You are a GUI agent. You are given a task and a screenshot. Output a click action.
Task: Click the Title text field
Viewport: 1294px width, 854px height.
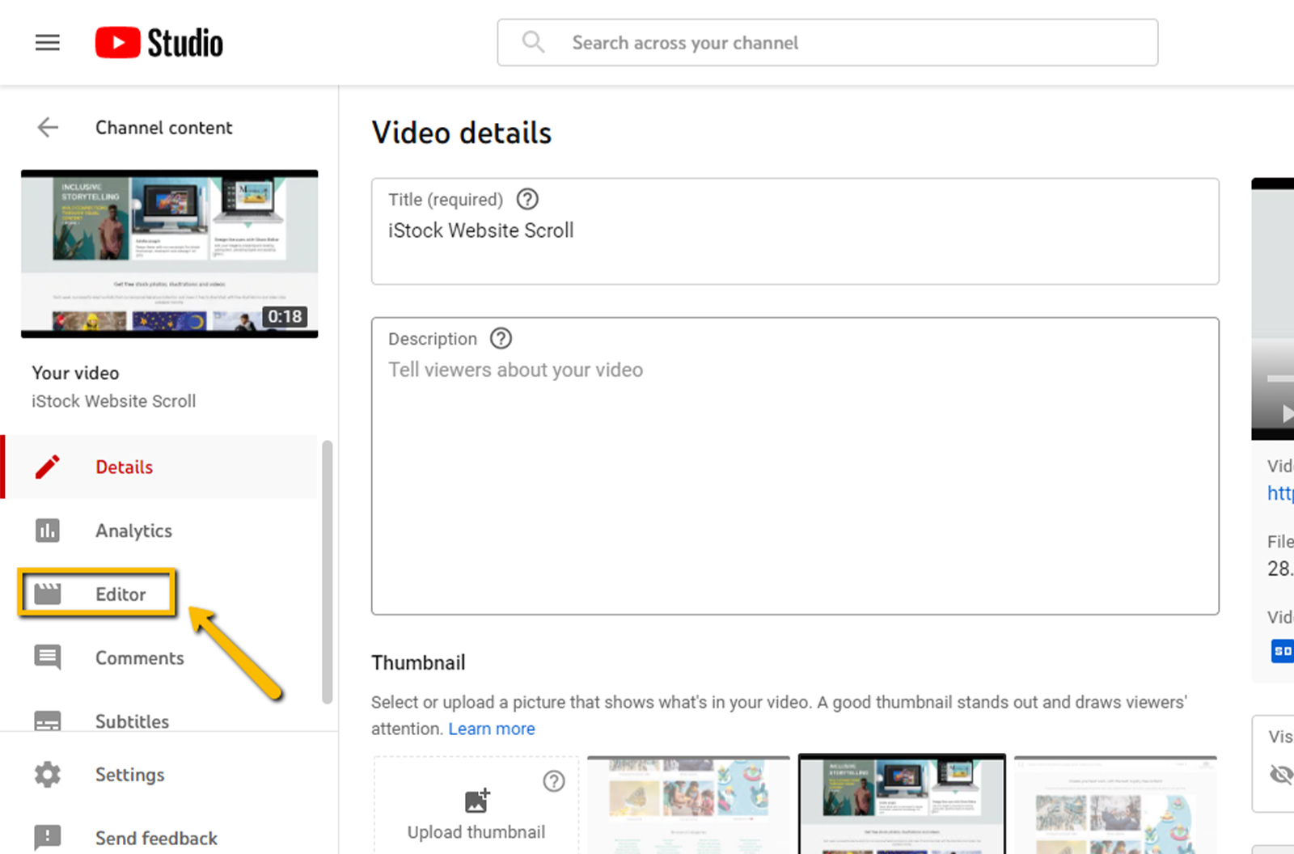point(795,231)
